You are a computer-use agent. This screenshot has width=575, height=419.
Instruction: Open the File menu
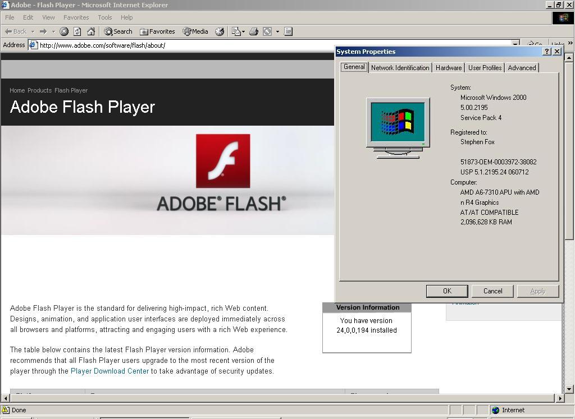[10, 17]
